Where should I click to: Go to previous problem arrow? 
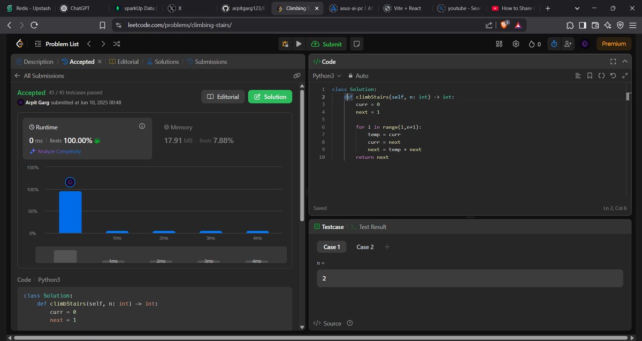pos(89,44)
